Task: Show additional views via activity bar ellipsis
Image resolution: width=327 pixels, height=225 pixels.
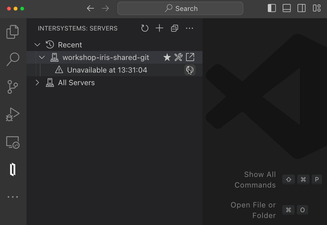Action: tap(13, 197)
